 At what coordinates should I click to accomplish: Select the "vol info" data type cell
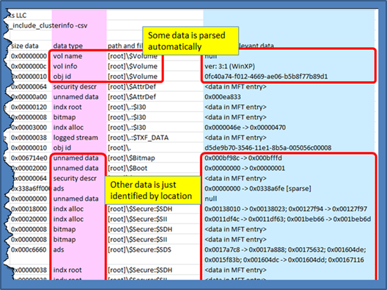click(x=65, y=67)
